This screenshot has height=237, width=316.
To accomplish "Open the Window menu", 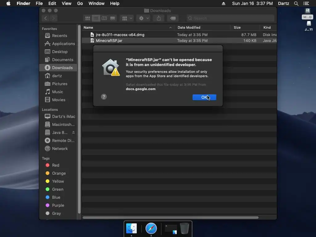I will [x=97, y=3].
